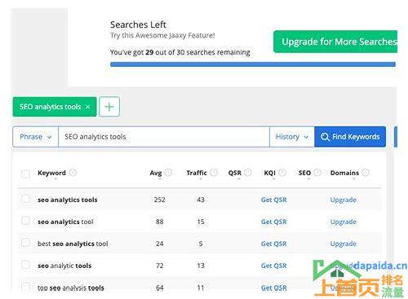Click info icon beside Domains column

coord(366,173)
